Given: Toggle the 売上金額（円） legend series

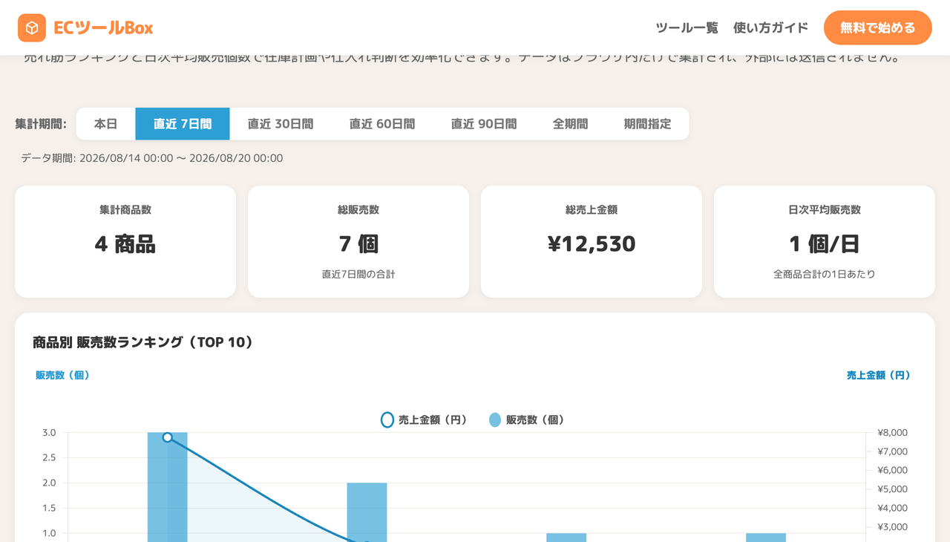Looking at the screenshot, I should pos(424,420).
